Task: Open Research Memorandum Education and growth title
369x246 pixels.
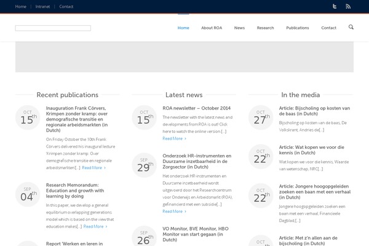Action: [x=75, y=191]
